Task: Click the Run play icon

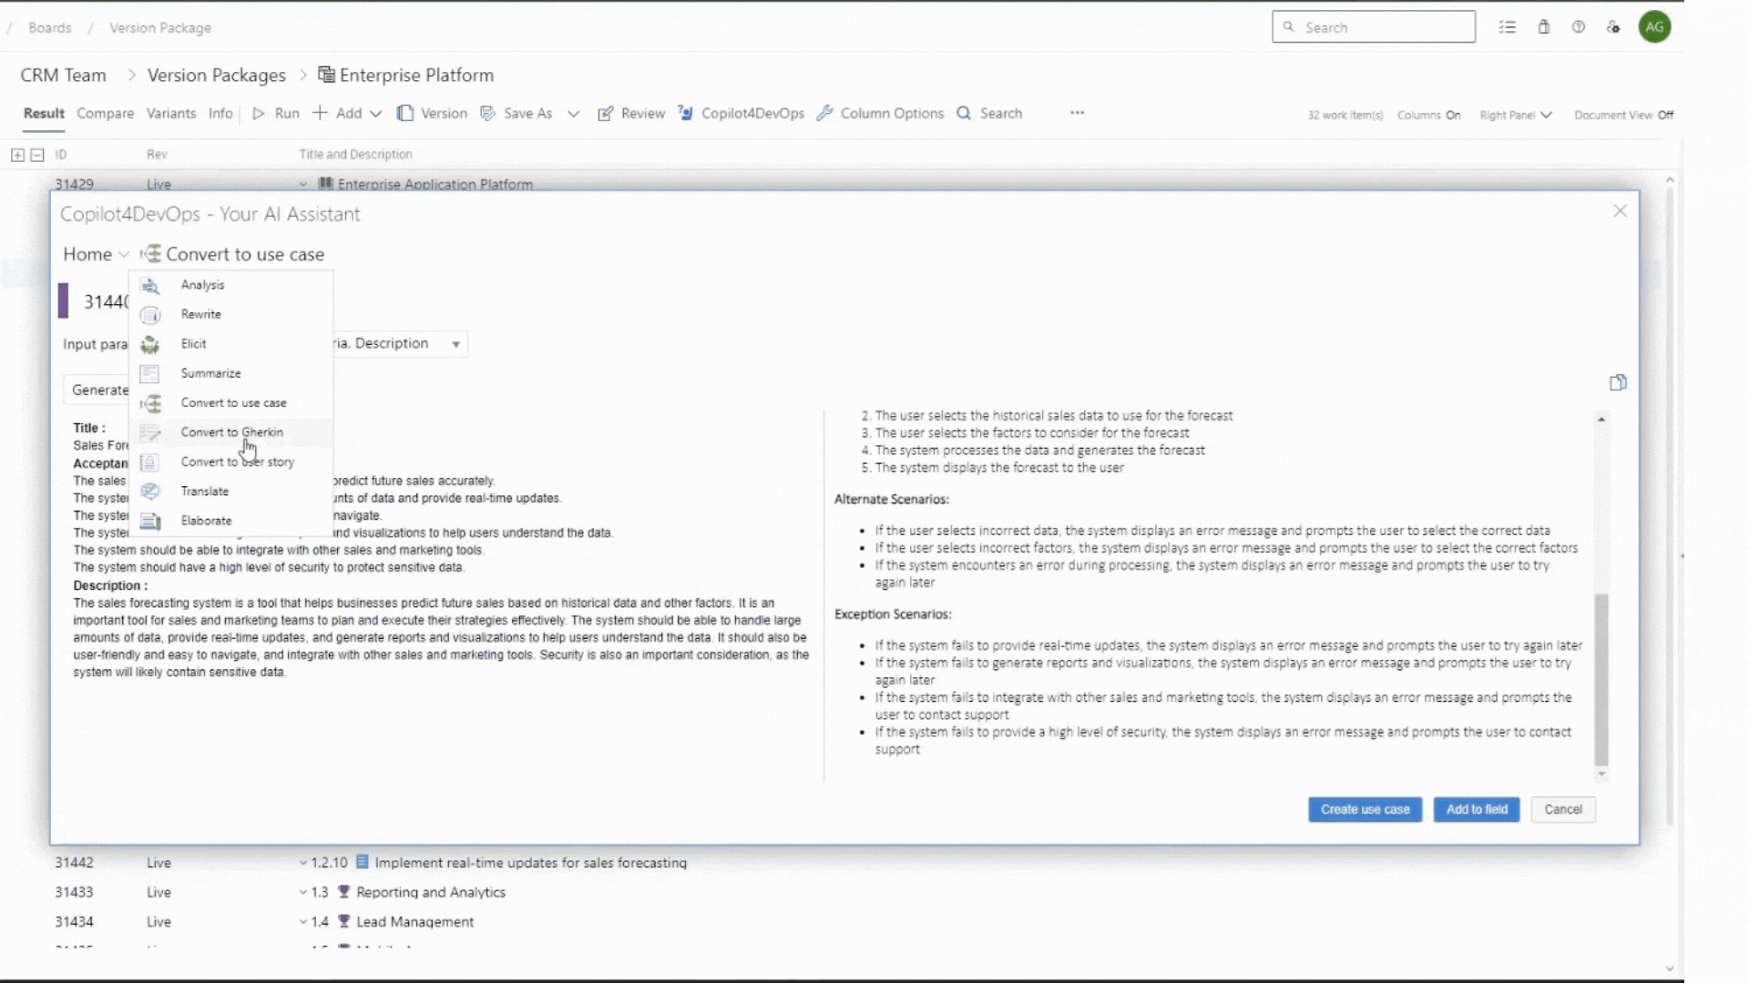Action: pyautogui.click(x=259, y=114)
